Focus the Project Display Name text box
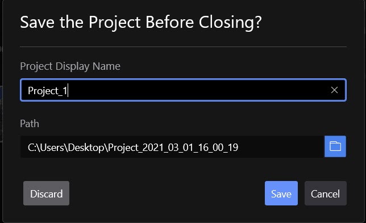 tap(183, 90)
